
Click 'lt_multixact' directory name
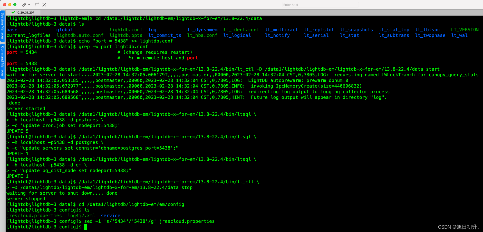click(282, 30)
